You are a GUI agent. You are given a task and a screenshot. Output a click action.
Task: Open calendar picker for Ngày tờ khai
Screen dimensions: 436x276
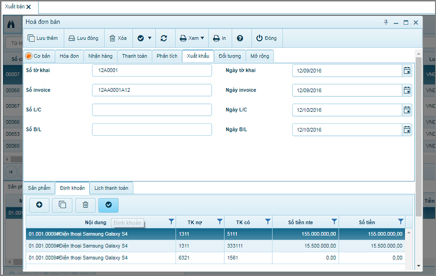[407, 71]
